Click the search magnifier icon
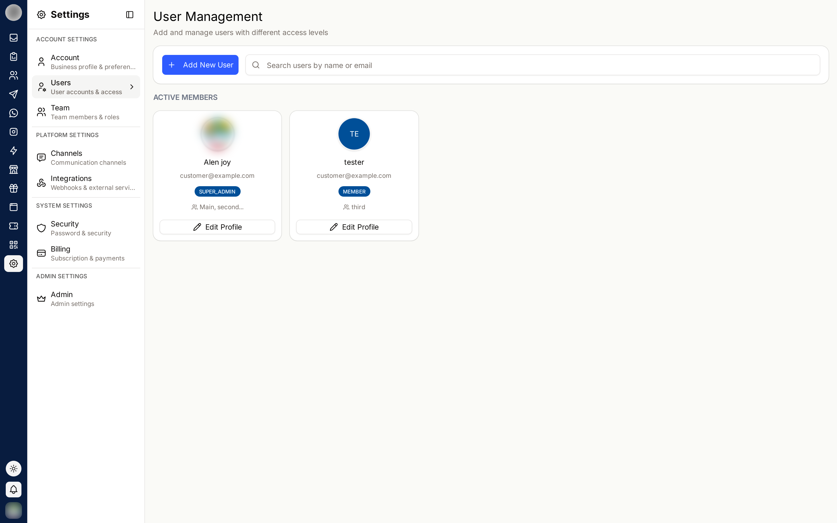Viewport: 837px width, 523px height. pyautogui.click(x=256, y=65)
